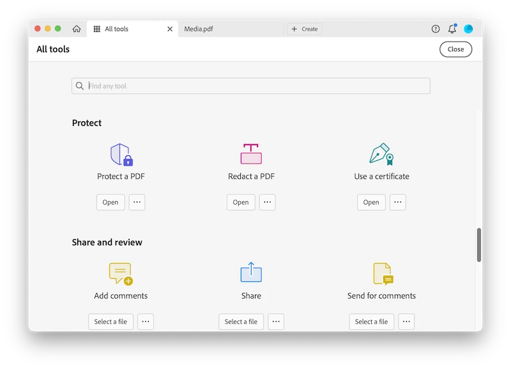Click the search magnifier icon
The width and height of the screenshot is (511, 369).
[79, 86]
